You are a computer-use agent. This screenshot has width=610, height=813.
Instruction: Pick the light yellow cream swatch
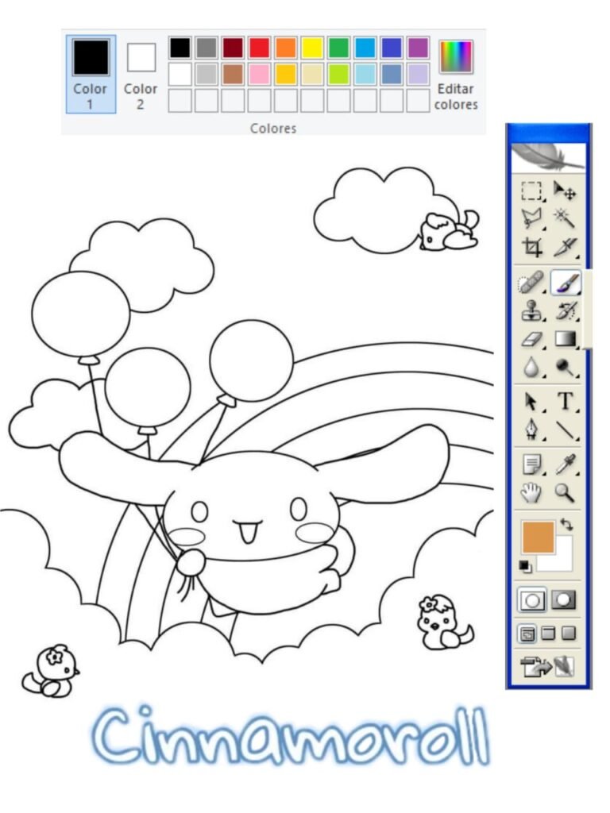(x=312, y=74)
